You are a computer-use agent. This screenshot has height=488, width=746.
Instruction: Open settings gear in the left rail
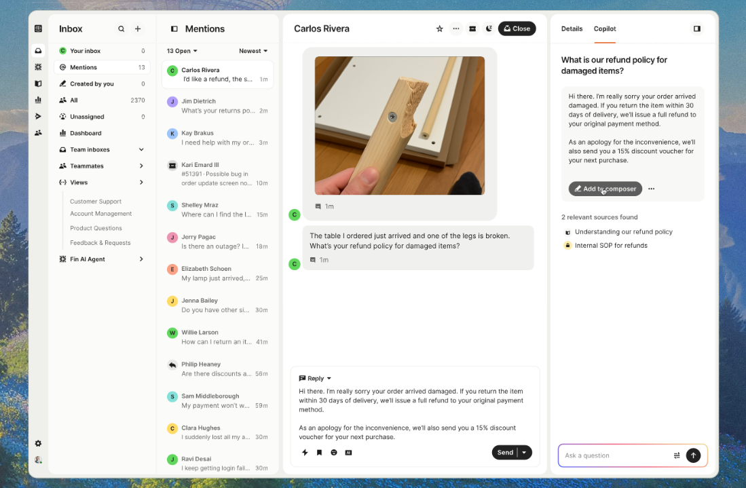point(38,443)
